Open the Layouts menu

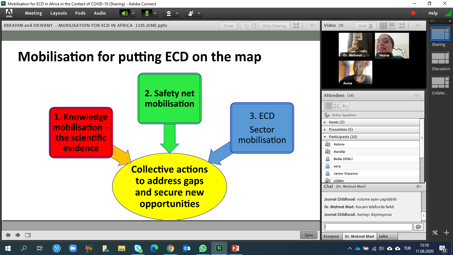[58, 13]
